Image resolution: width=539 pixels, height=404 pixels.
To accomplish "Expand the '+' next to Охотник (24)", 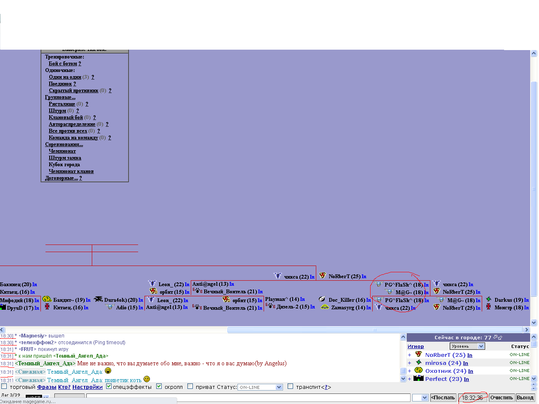I will point(409,371).
